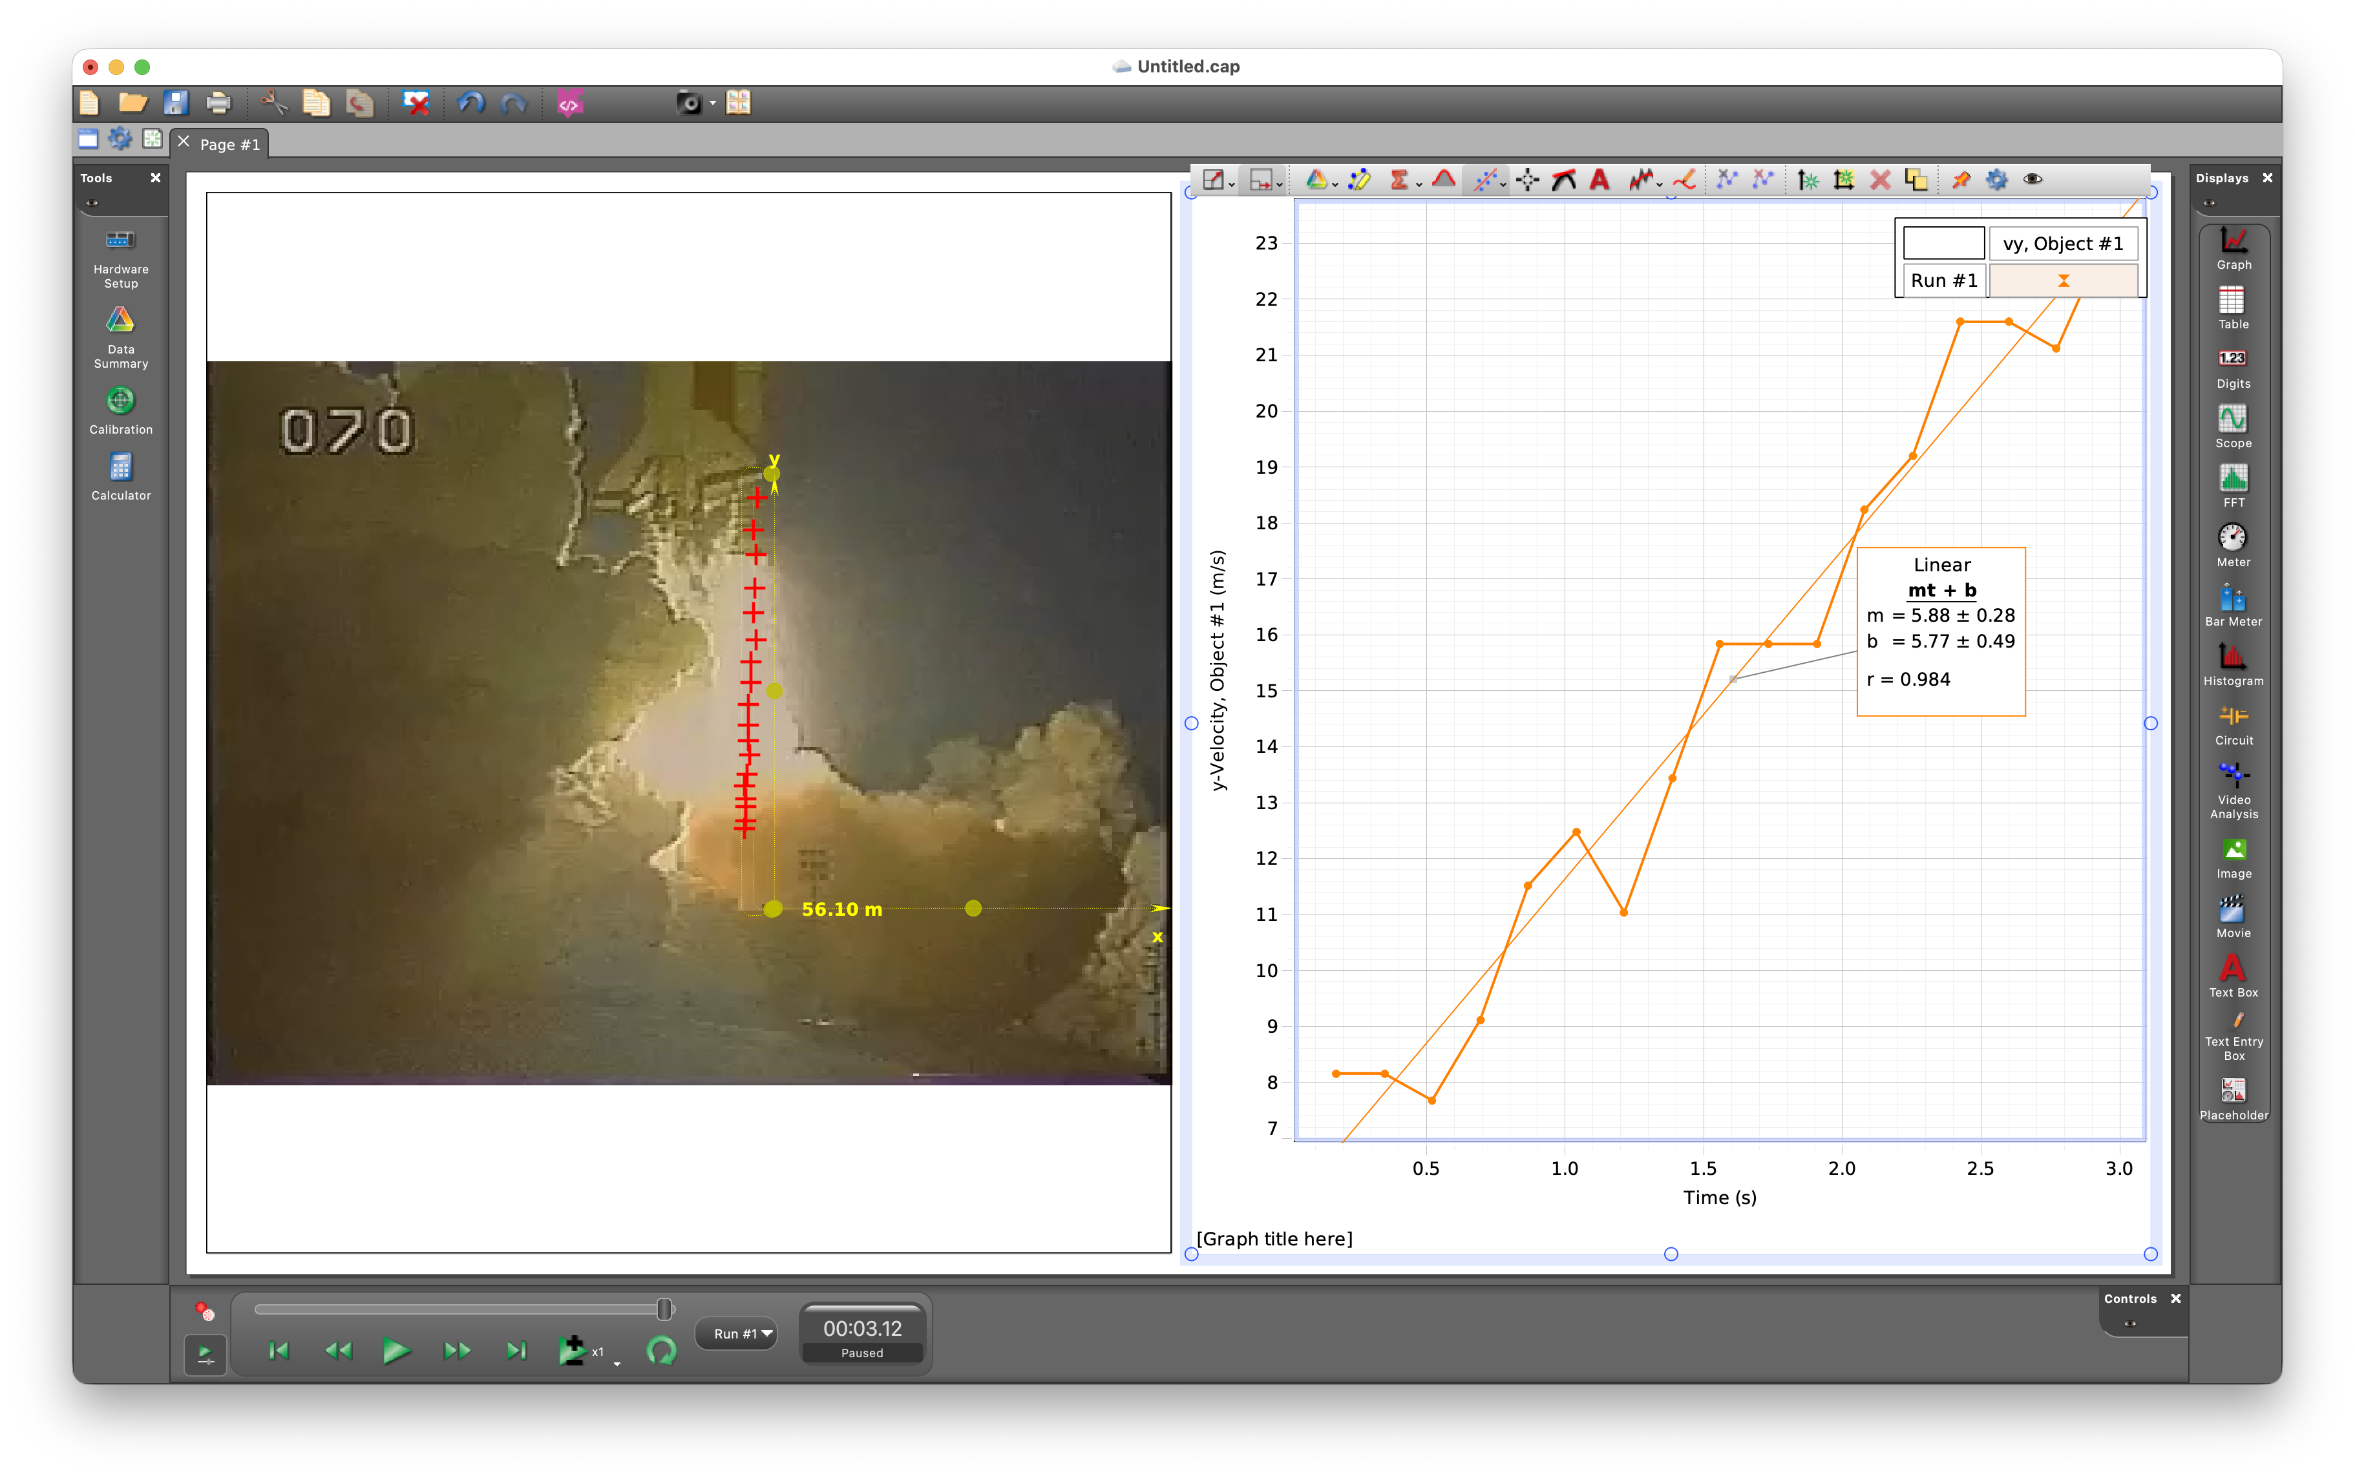This screenshot has width=2355, height=1480.
Task: Open the scale-to-fit options dropdown arrow
Action: coord(1231,185)
